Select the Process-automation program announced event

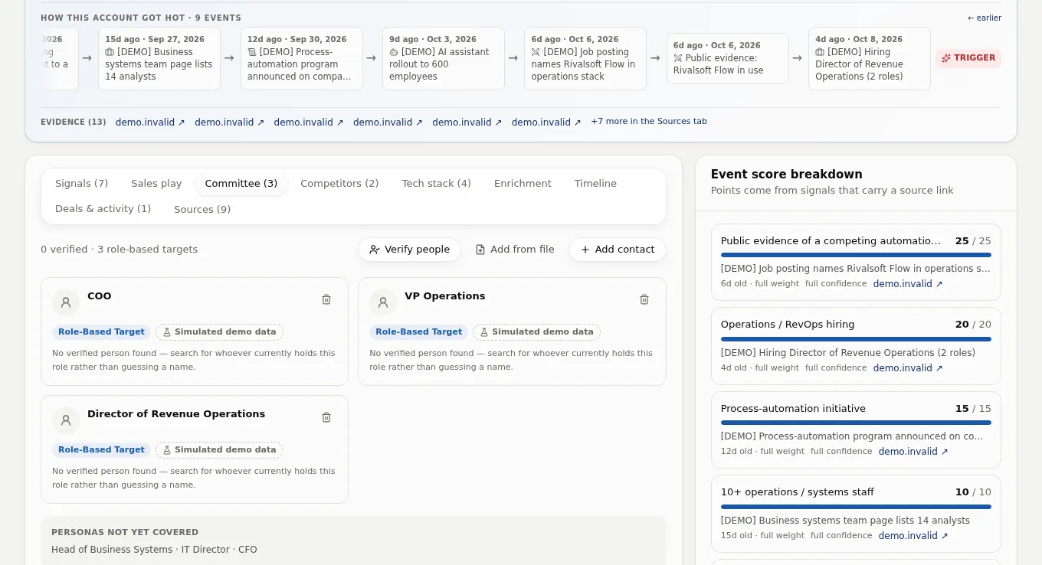click(302, 58)
